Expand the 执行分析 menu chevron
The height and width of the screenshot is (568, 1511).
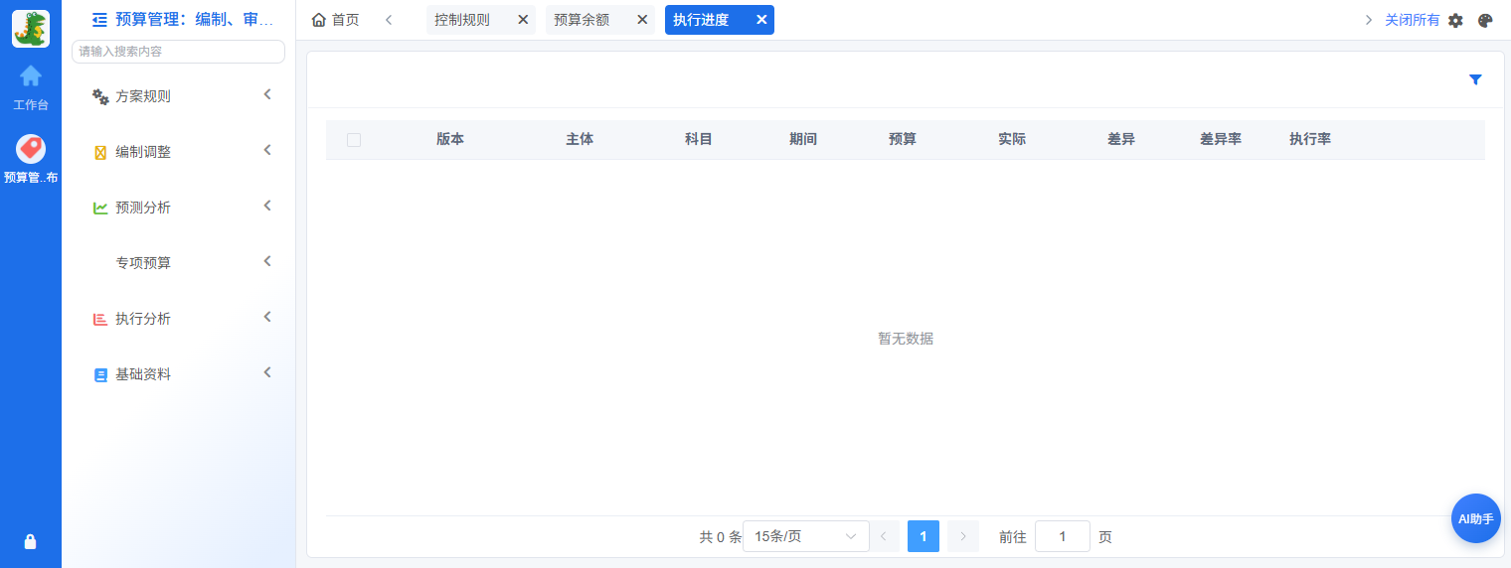click(x=267, y=317)
